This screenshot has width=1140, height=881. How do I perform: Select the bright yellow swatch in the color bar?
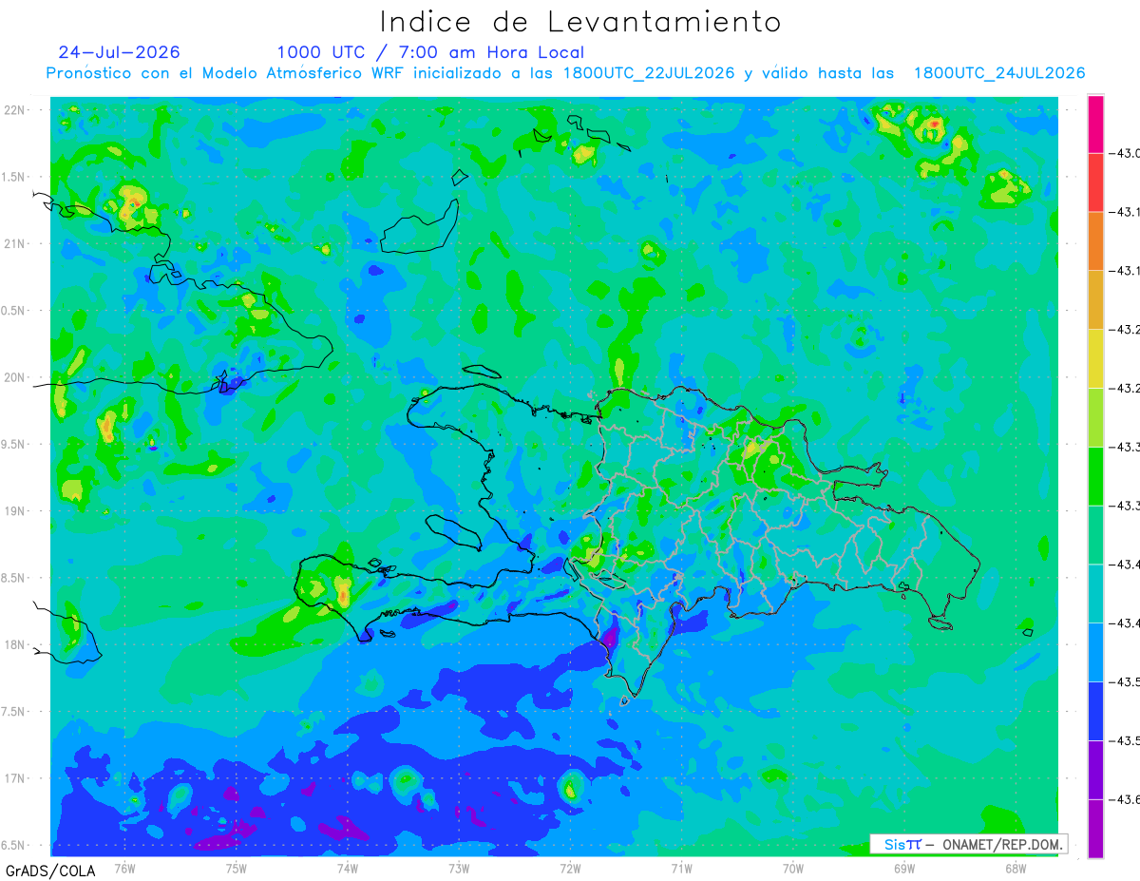coord(1095,358)
